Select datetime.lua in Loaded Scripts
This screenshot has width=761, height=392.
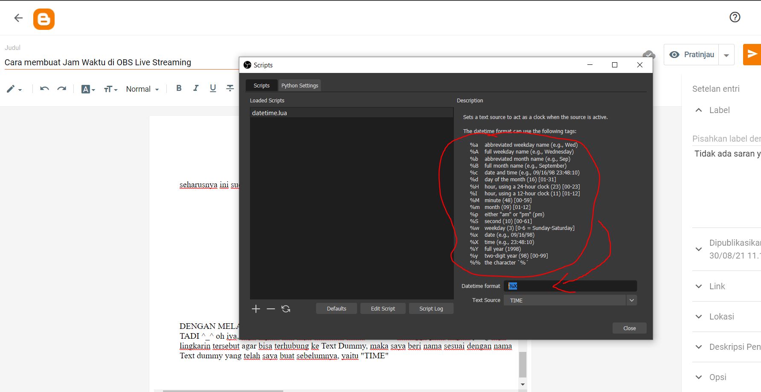pos(351,113)
